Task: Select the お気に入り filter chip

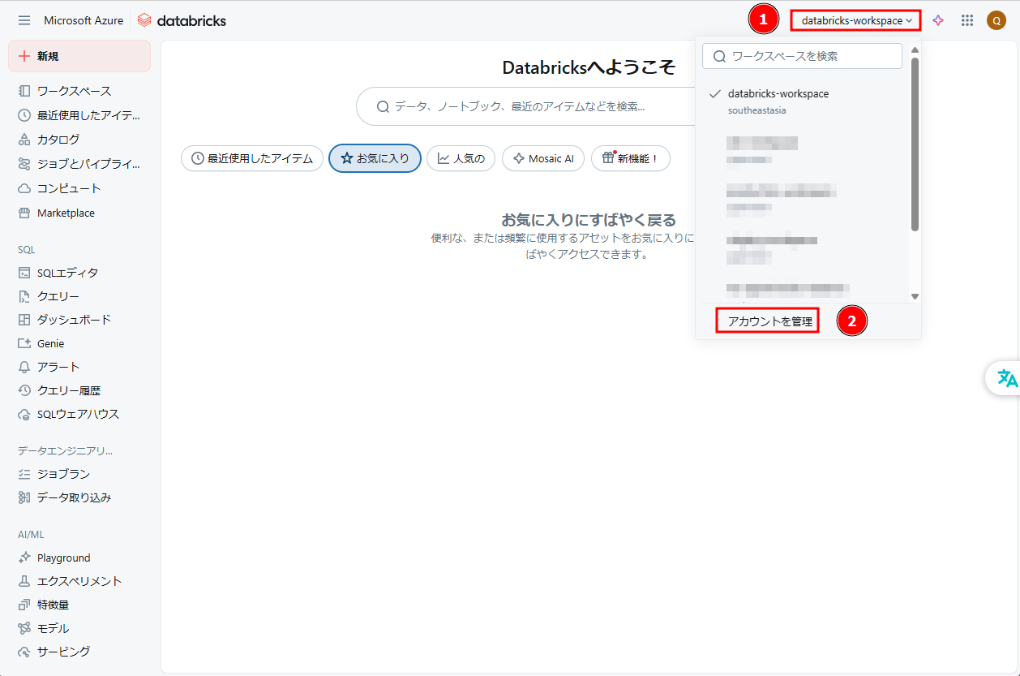Action: point(375,158)
